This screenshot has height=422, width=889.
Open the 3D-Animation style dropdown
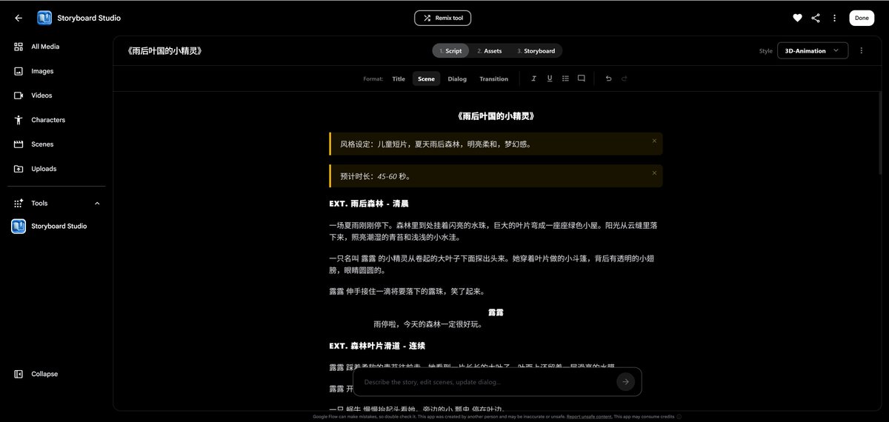pos(813,50)
